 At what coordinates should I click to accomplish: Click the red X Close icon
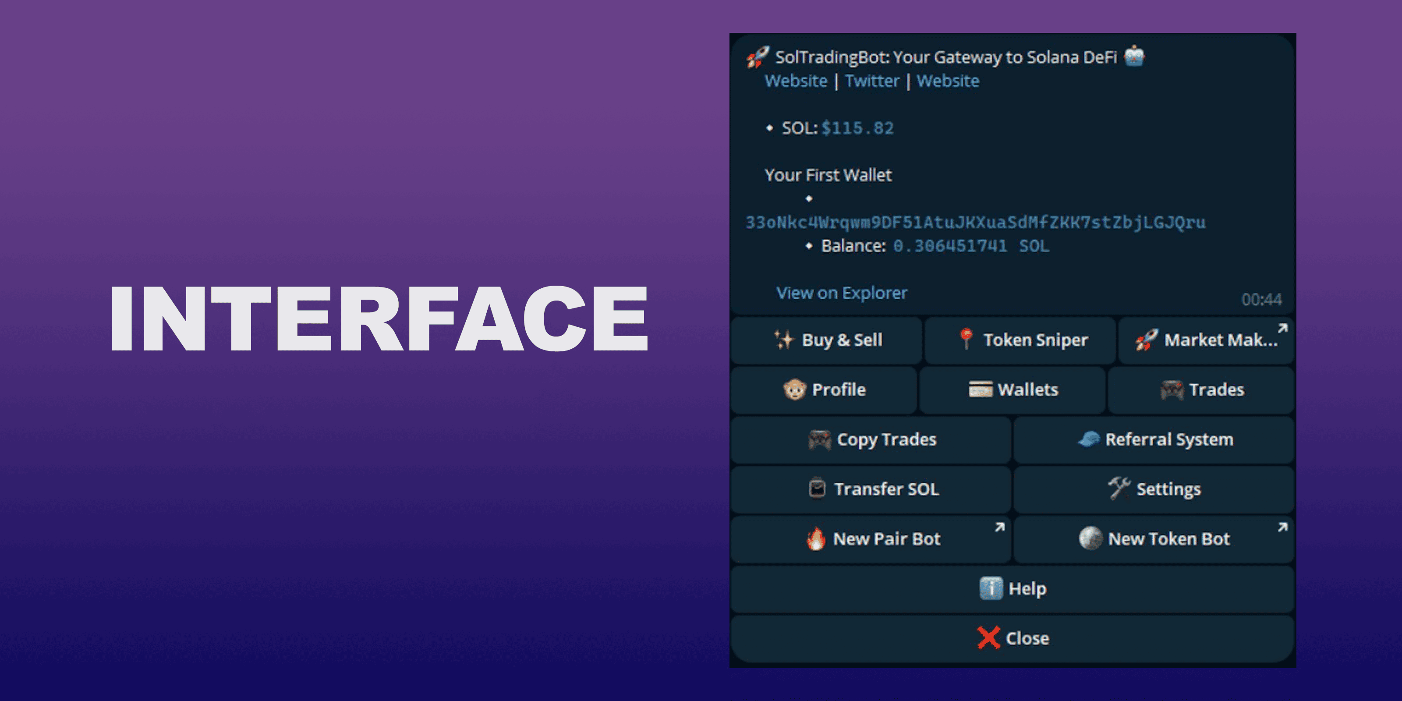coord(988,638)
